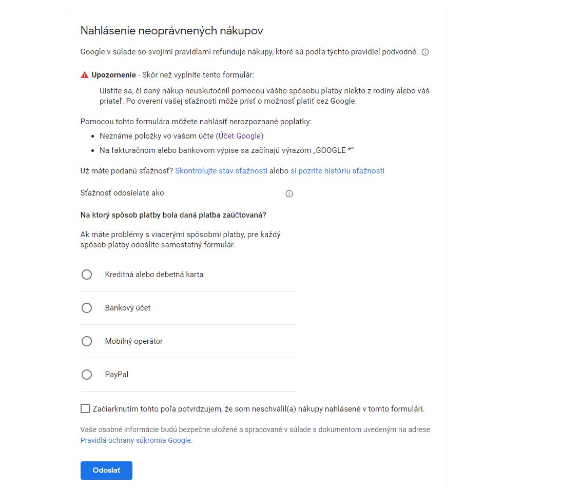The height and width of the screenshot is (488, 561).
Task: Select the 'Kreditná alebo debetná karta' radio button
Action: pos(87,275)
